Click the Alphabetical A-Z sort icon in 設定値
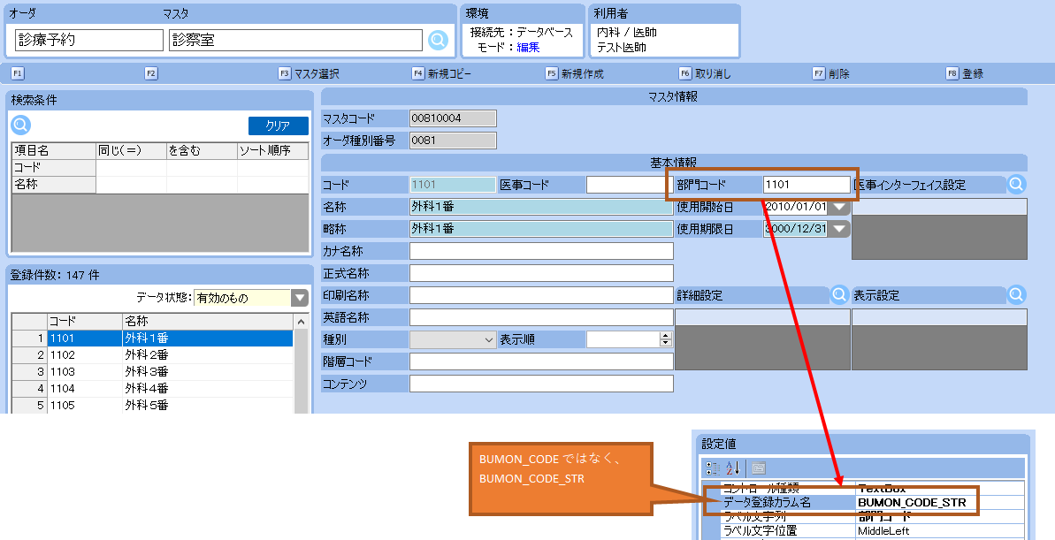The image size is (1055, 540). coord(733,468)
